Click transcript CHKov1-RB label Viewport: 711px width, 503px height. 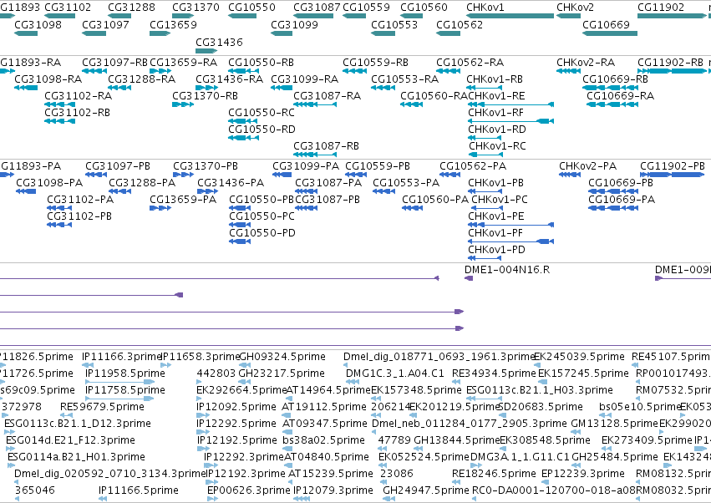pyautogui.click(x=495, y=79)
